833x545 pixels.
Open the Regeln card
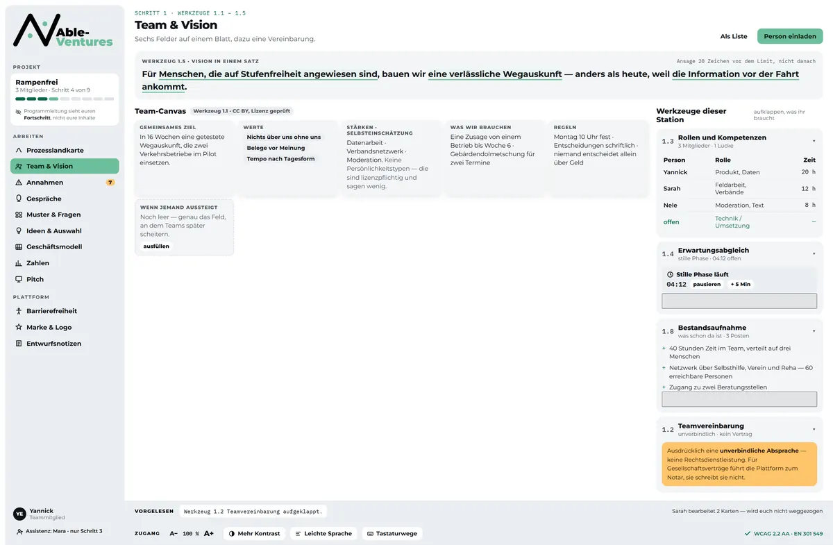pos(599,158)
